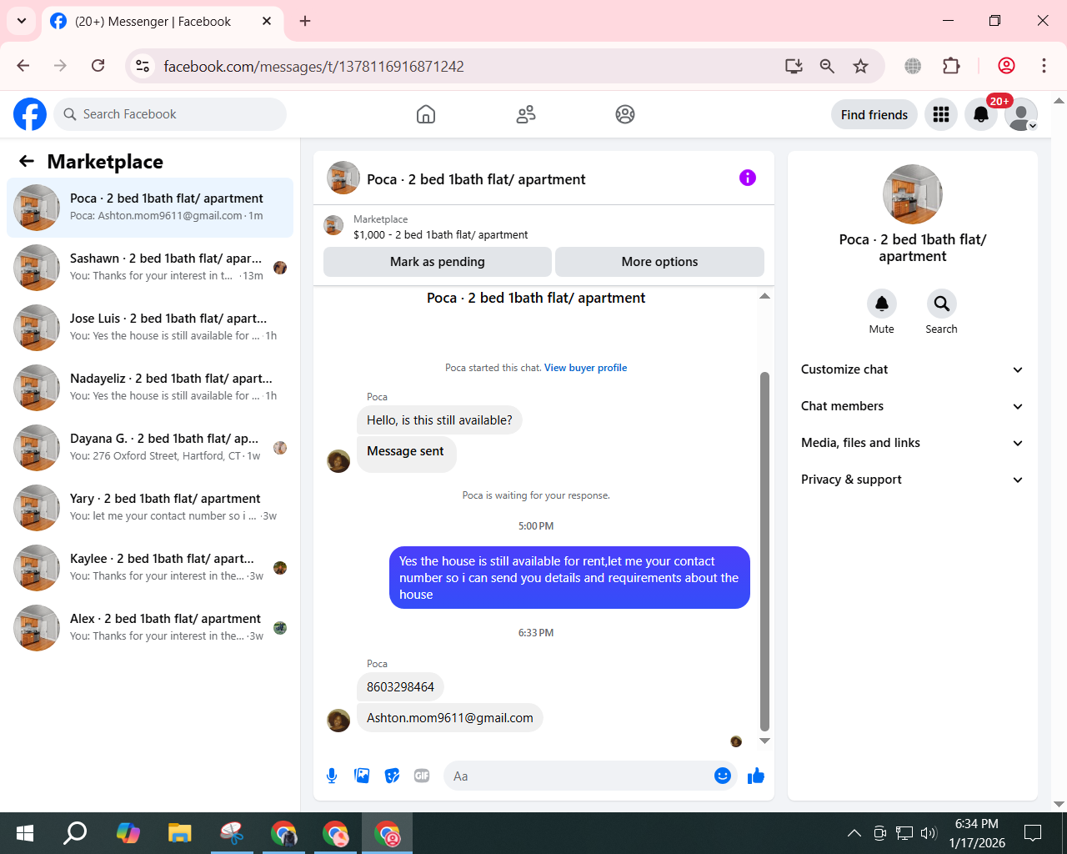Click the chat scroll up arrow
The width and height of the screenshot is (1067, 854).
[x=764, y=296]
